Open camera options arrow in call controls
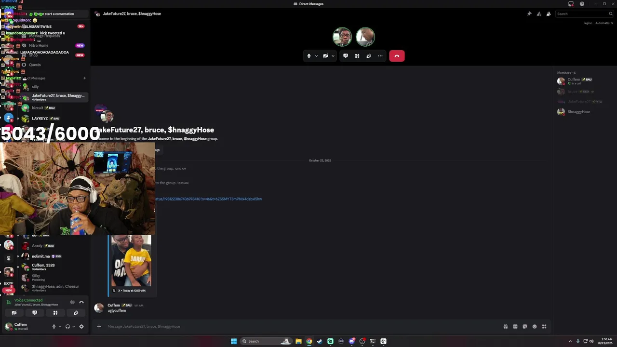 (x=333, y=56)
